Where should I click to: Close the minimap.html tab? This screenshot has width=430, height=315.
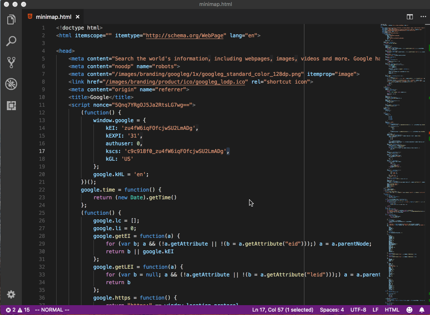(78, 17)
